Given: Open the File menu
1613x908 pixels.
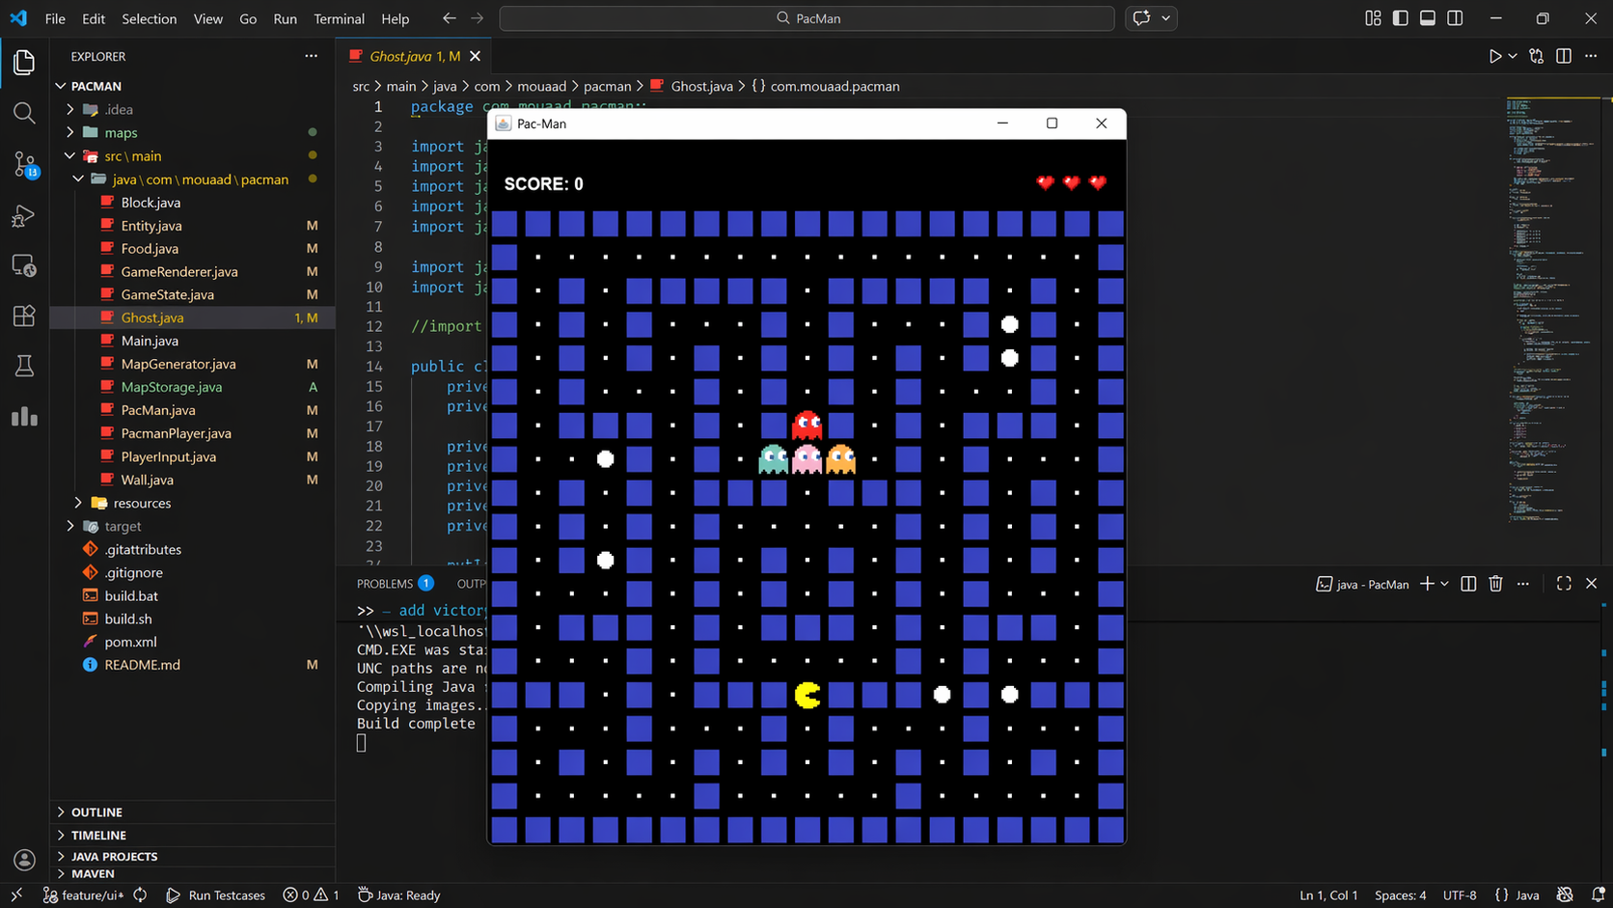Looking at the screenshot, I should tap(55, 18).
